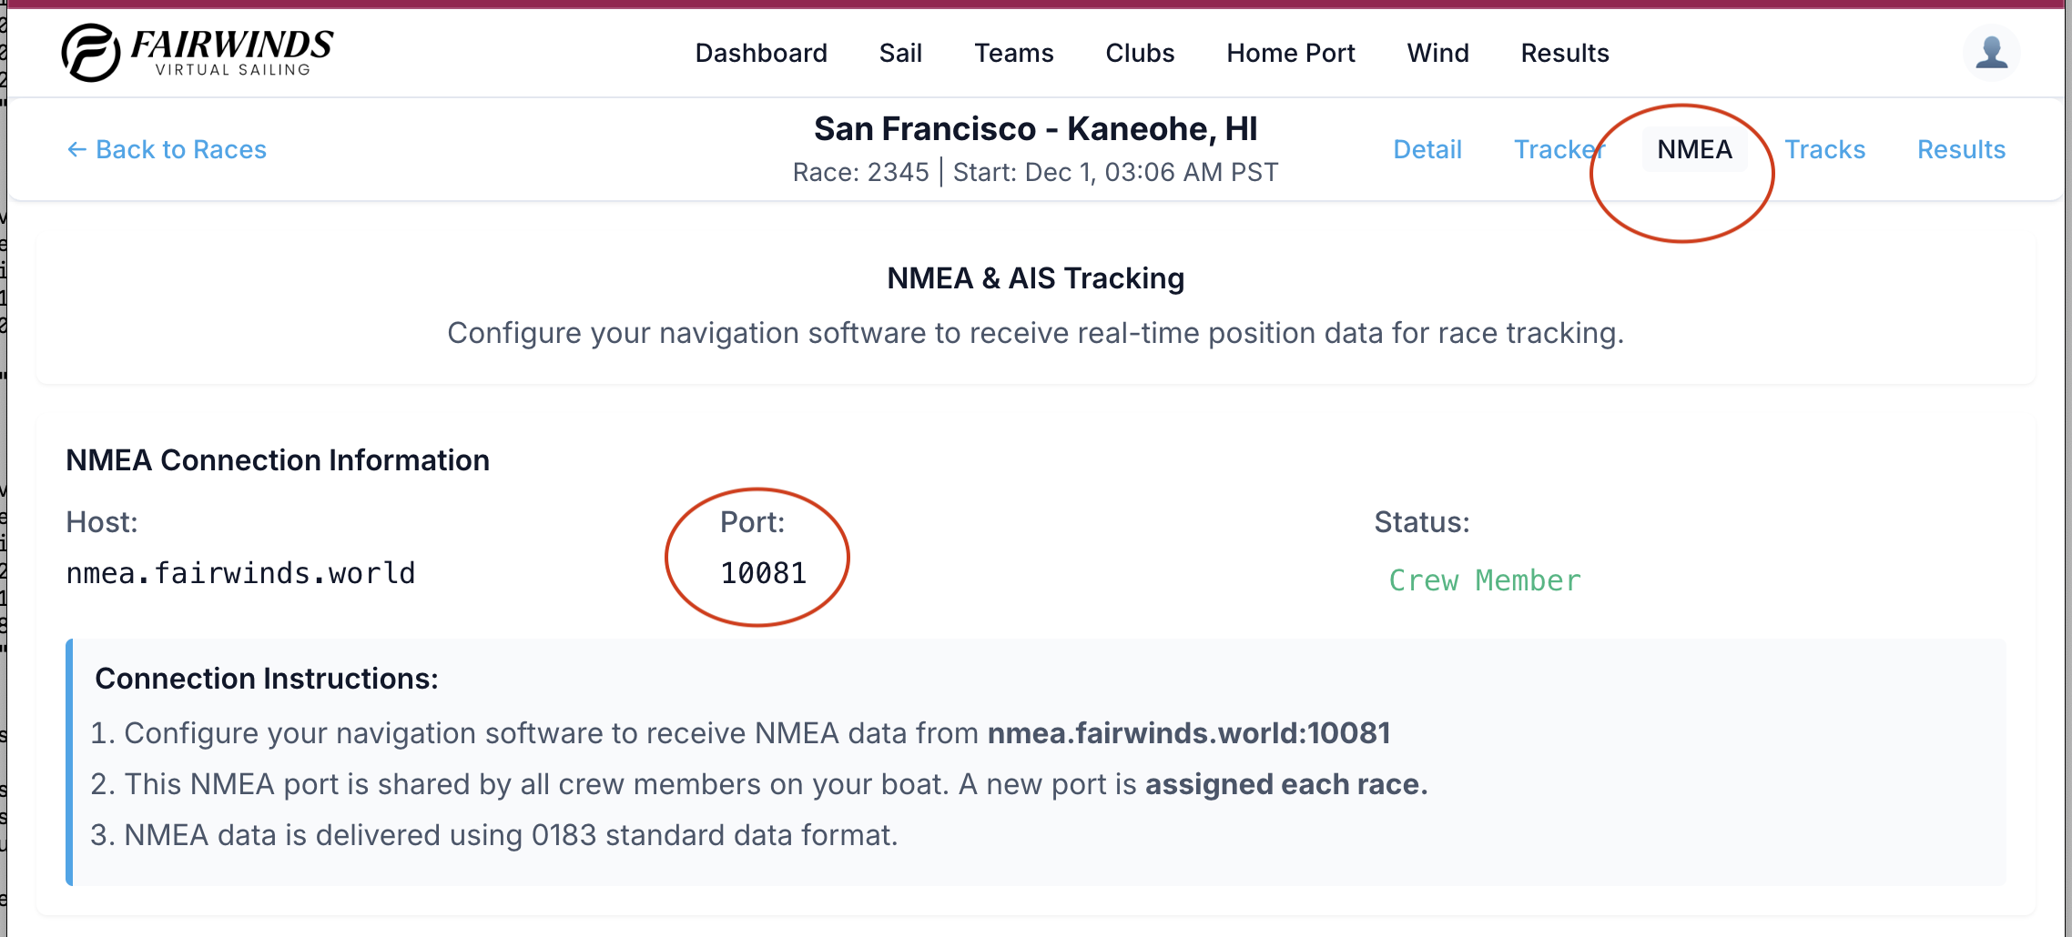Navigate to Clubs
The image size is (2072, 937).
point(1140,53)
